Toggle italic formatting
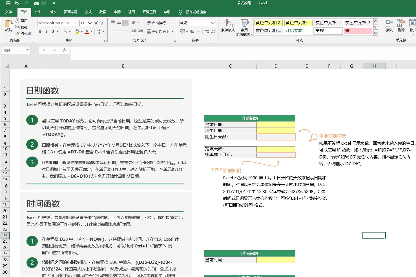Screen dimensions: 416x277 click(x=46, y=32)
